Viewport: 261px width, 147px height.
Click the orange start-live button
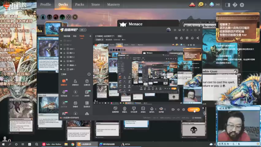(193, 109)
